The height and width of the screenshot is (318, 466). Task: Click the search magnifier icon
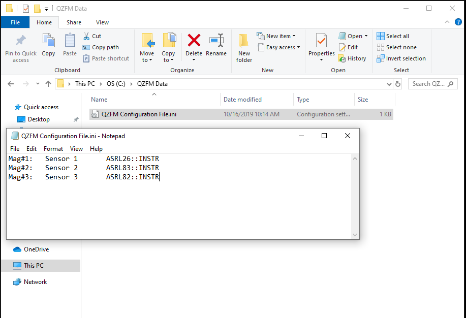[x=451, y=84]
